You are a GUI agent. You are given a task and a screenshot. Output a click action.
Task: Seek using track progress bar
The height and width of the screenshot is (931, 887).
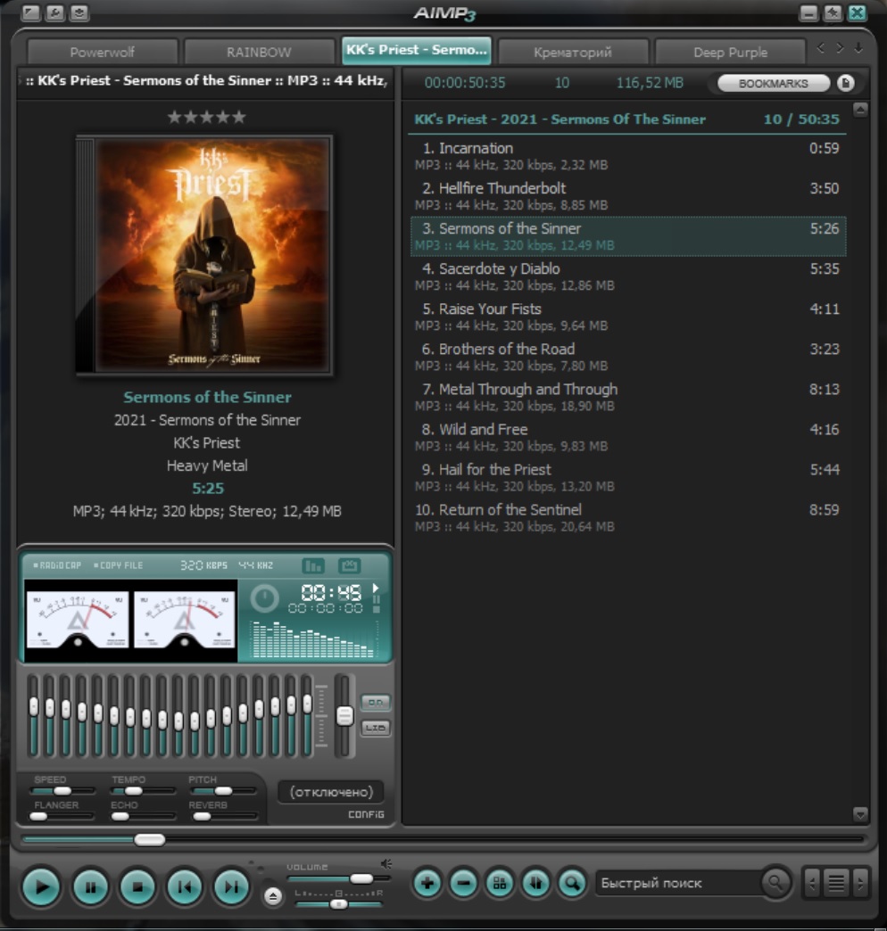tap(443, 839)
